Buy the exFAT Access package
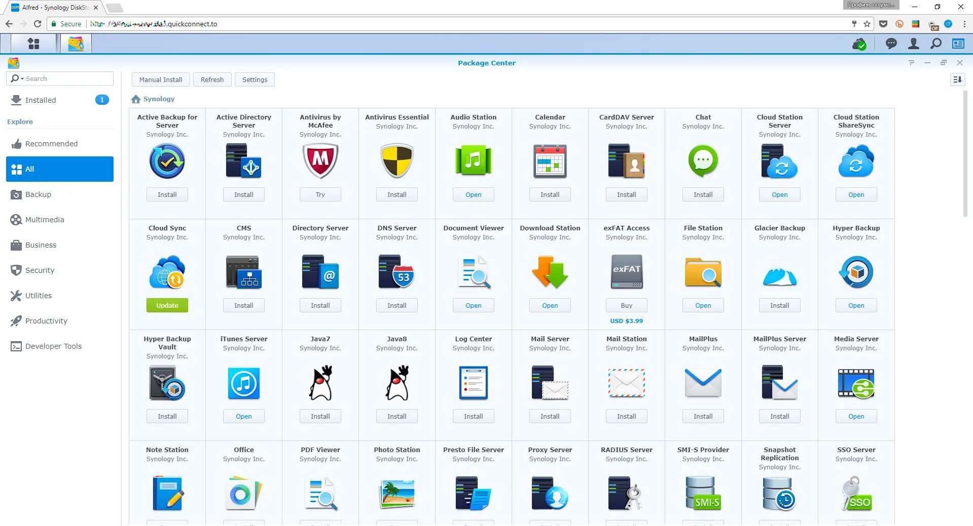Image resolution: width=973 pixels, height=526 pixels. (627, 305)
